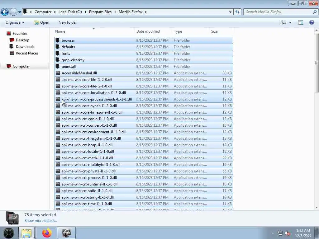The image size is (319, 239).
Task: Click the vertical scrollbar thumb
Action: pyautogui.click(x=316, y=63)
